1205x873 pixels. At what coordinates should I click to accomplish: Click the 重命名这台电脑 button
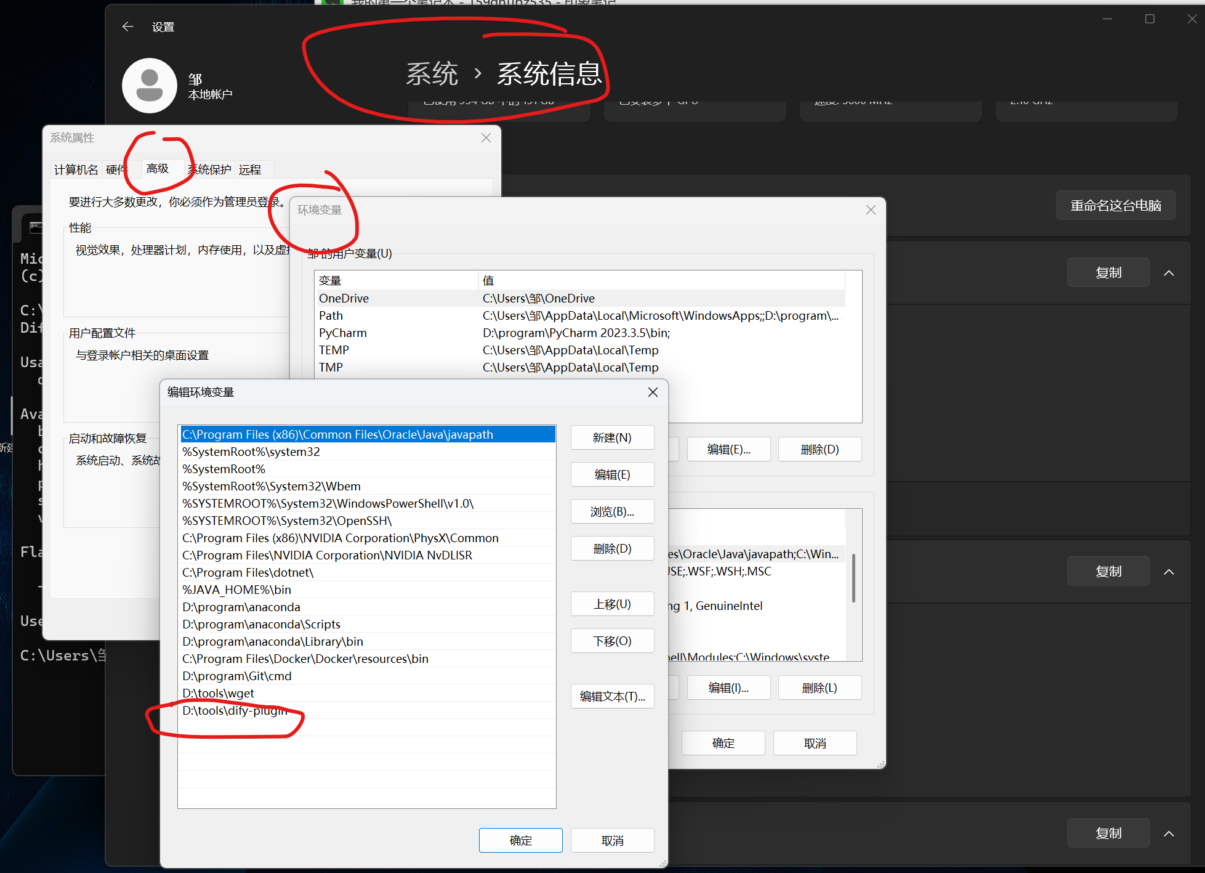tap(1115, 205)
